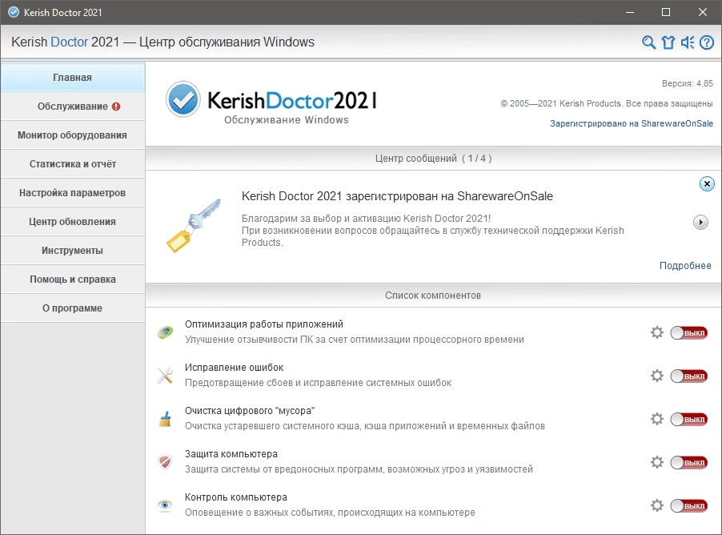Minimize the Kerish Doctor window
This screenshot has height=535, width=722.
tap(630, 13)
